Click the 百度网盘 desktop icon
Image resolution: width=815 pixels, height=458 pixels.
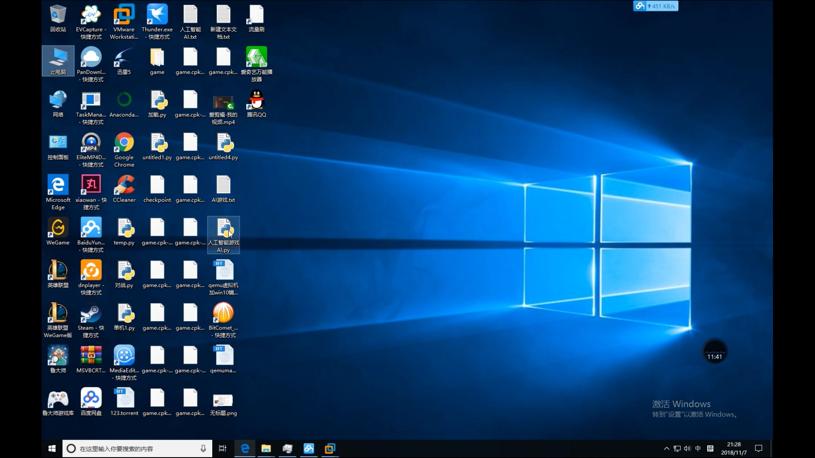(x=91, y=399)
